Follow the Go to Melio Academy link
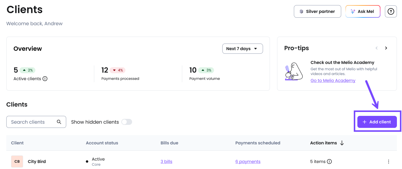This screenshot has width=402, height=169. 333,80
